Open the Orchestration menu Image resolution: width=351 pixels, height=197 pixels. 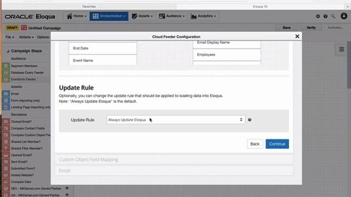[x=109, y=16]
